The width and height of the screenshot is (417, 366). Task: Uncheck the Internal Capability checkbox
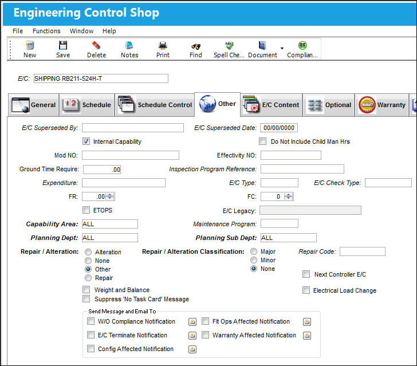pyautogui.click(x=86, y=141)
